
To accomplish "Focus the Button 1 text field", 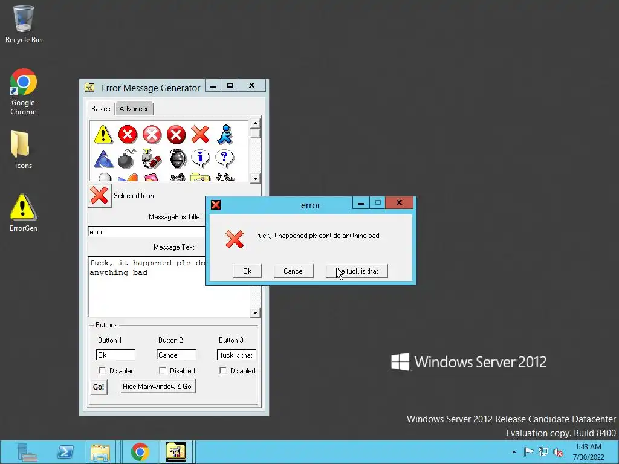I will click(115, 355).
